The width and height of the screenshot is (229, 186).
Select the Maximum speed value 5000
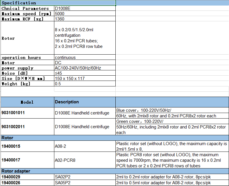pyautogui.click(x=85, y=14)
